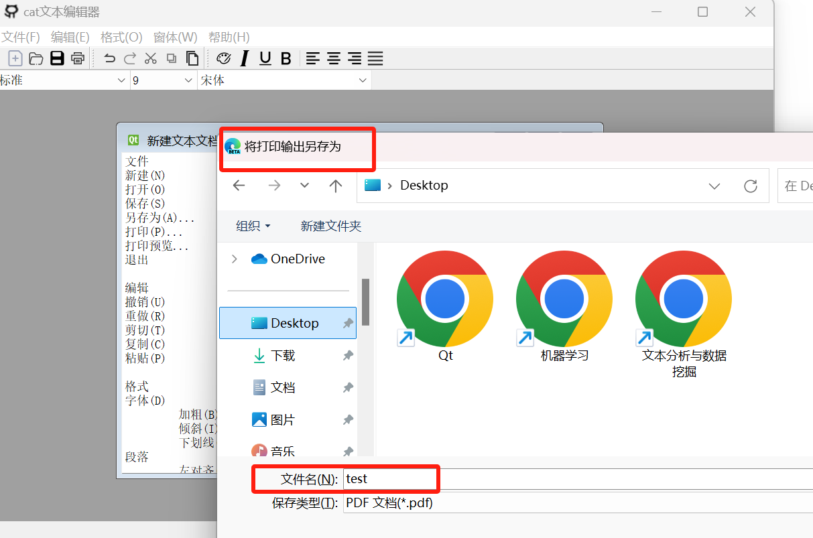Screen dimensions: 813x538
Task: Click the navigation pane scrollbar
Action: (366, 301)
